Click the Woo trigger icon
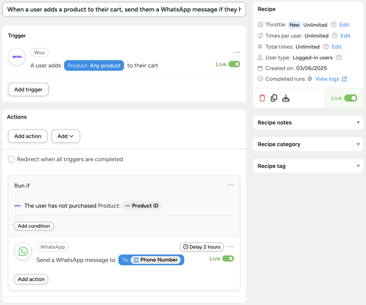Viewport: 366px width, 305px height. tap(16, 57)
